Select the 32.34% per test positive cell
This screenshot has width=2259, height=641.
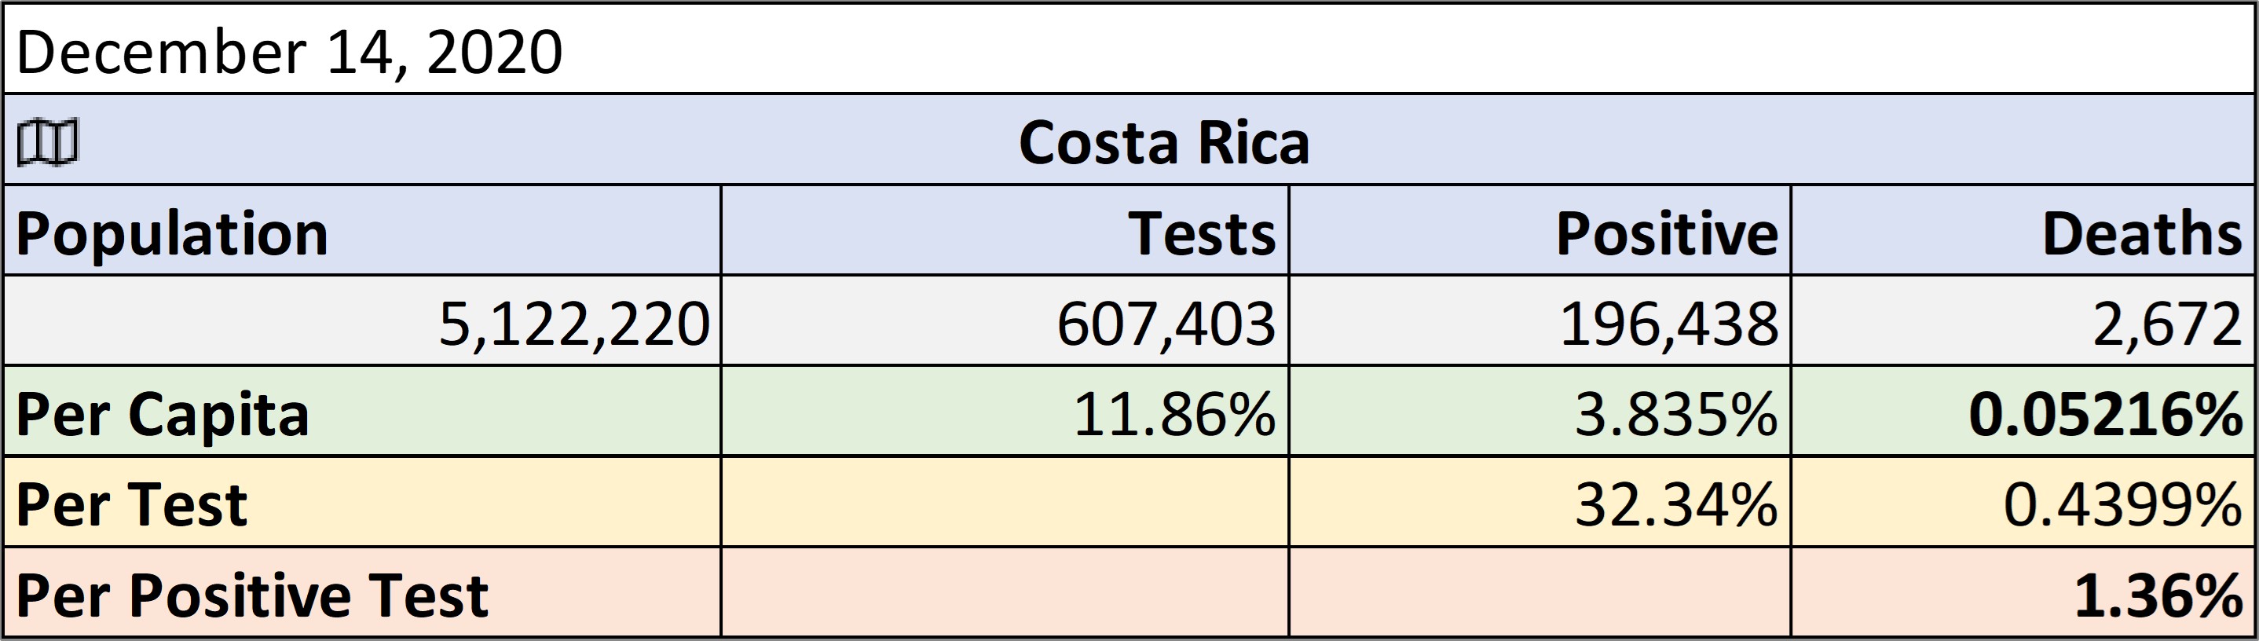tap(1540, 502)
